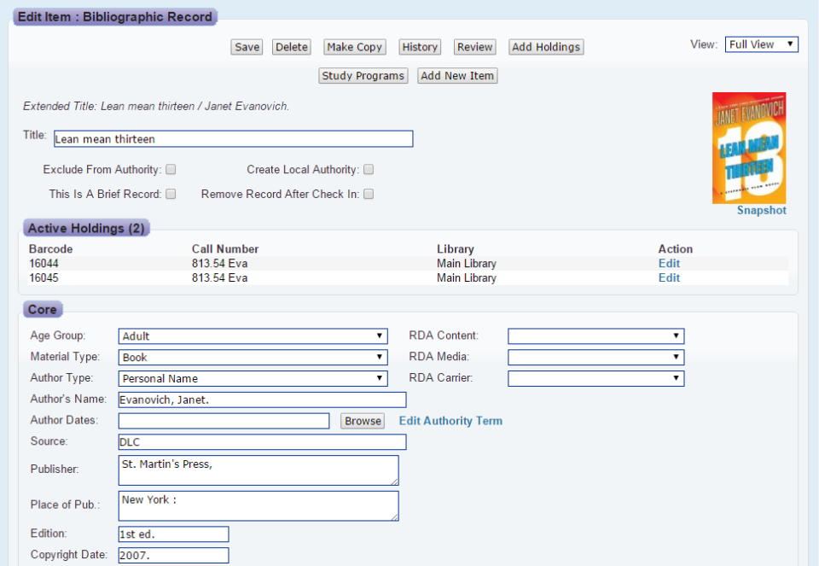The height and width of the screenshot is (566, 819).
Task: Open the Review panel
Action: (474, 47)
